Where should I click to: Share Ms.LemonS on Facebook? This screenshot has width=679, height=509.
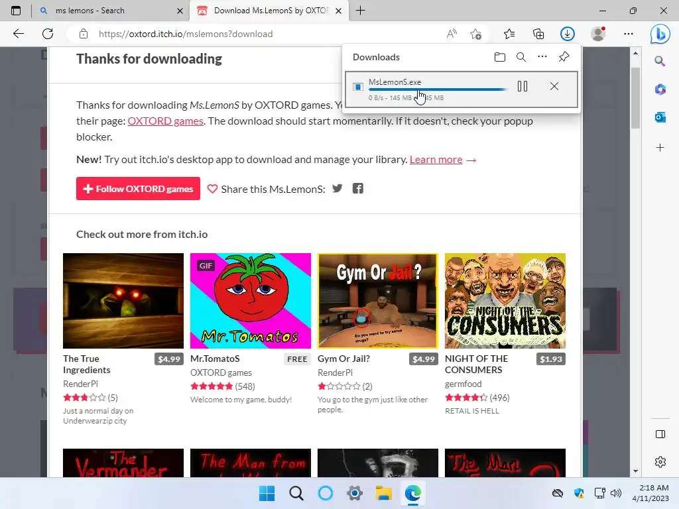pos(357,188)
